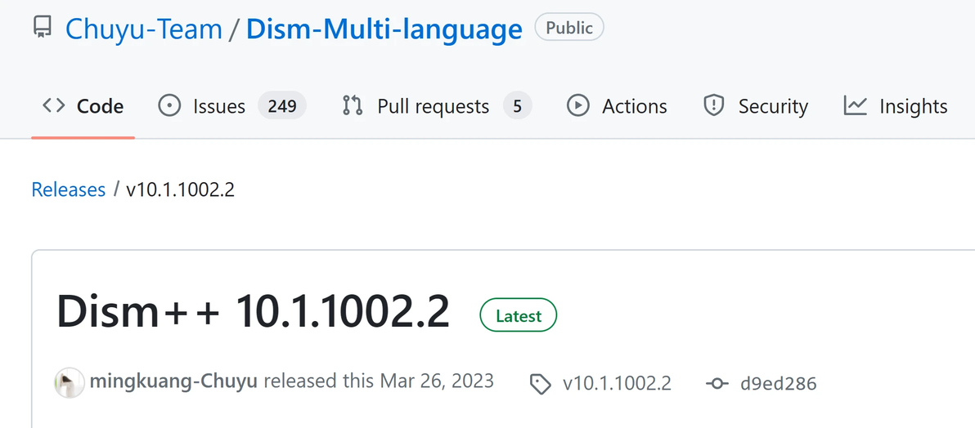Click the repository book icon
975x428 pixels.
pos(42,29)
